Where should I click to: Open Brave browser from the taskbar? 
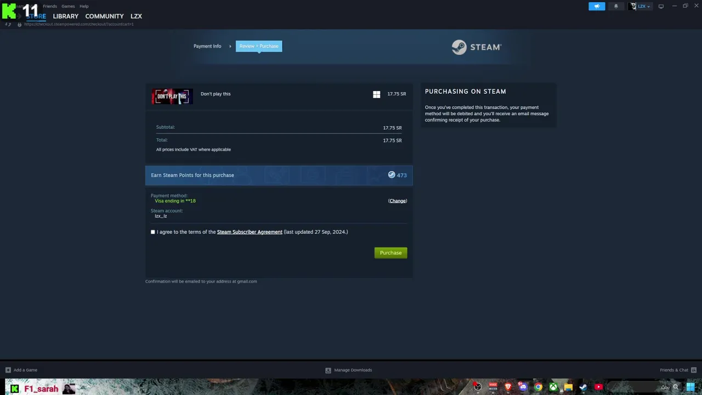coord(508,387)
